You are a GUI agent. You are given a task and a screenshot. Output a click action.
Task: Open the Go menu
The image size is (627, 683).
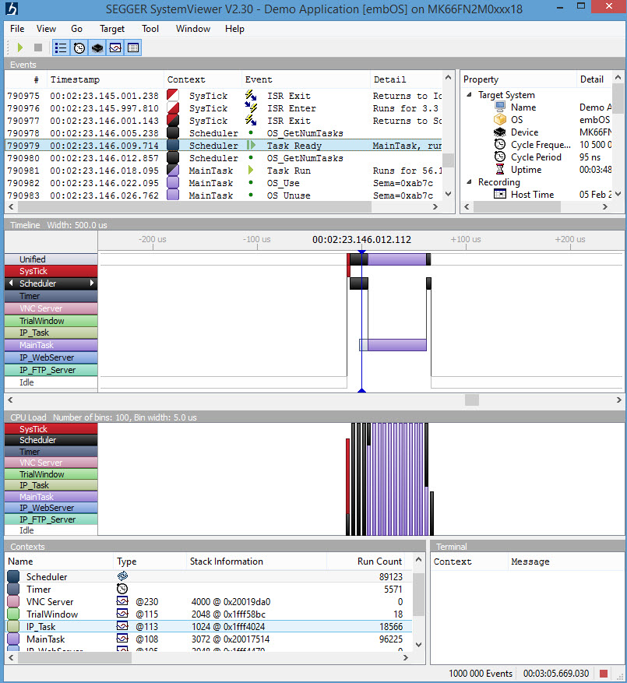coord(76,29)
